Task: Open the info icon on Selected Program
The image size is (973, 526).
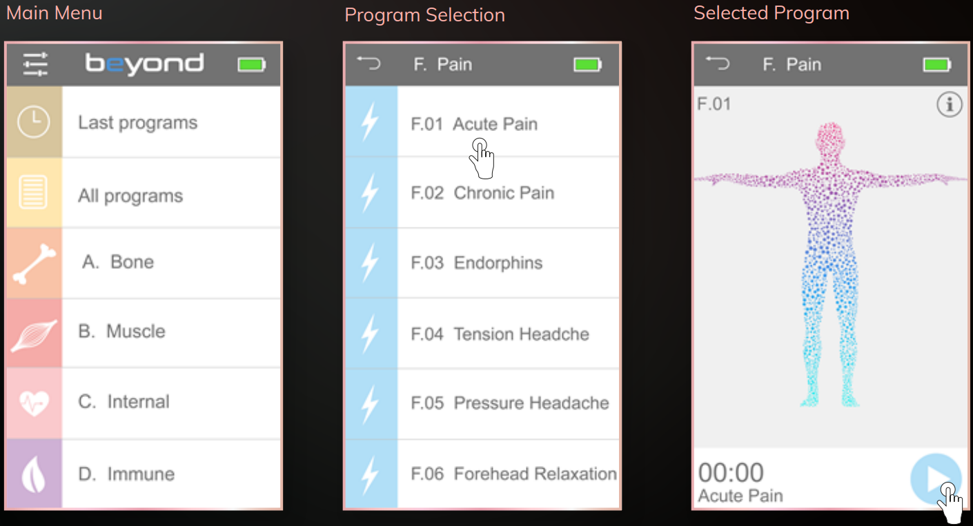Action: click(950, 105)
